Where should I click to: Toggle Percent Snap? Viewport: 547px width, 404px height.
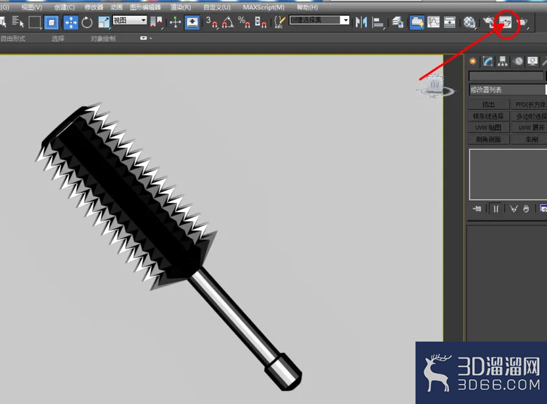[244, 22]
